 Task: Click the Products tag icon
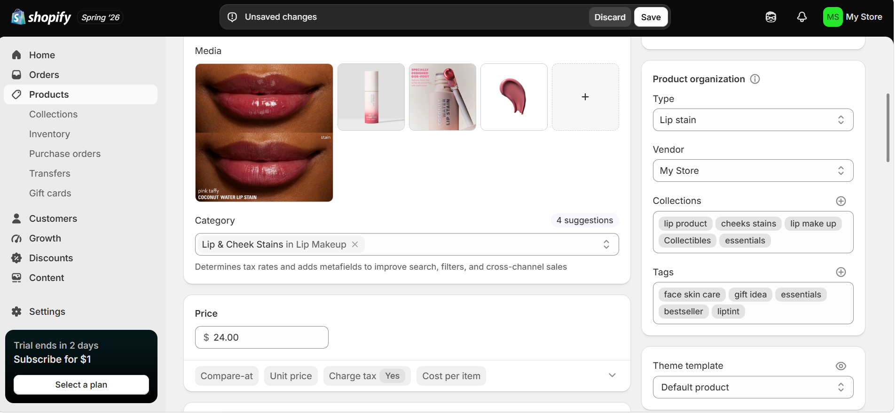click(16, 94)
